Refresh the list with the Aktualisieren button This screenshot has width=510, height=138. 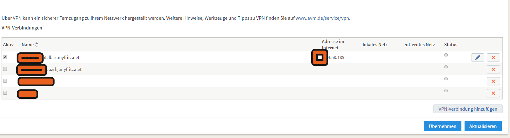[x=483, y=126]
